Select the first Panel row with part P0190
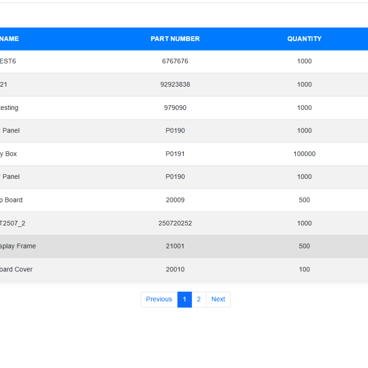The image size is (368, 368). tap(175, 131)
